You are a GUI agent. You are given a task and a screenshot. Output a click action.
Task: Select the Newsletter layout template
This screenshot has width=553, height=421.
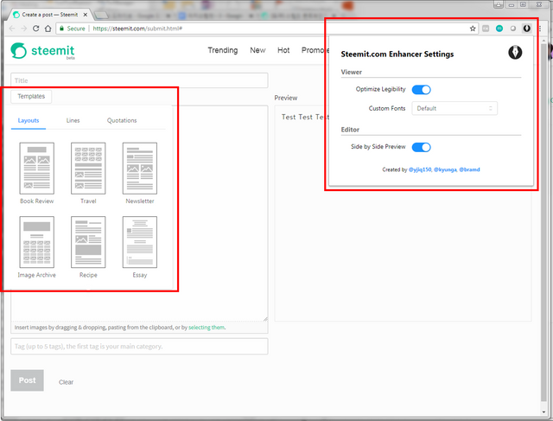tap(140, 173)
